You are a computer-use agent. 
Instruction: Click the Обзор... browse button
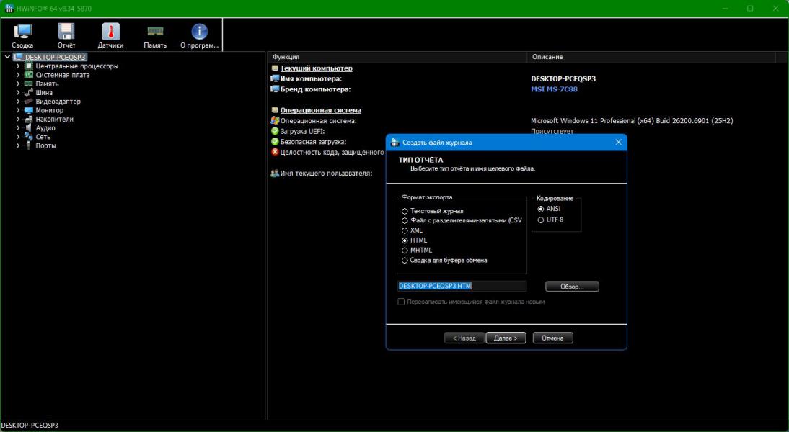572,287
